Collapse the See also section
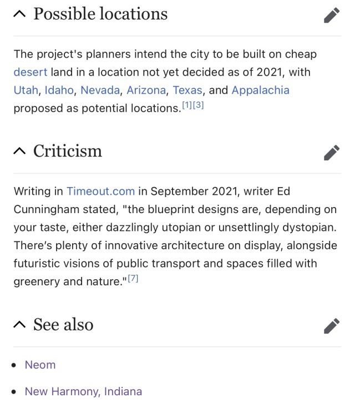 19,325
